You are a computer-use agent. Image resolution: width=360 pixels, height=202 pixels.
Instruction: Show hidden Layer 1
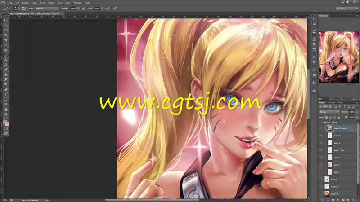click(321, 172)
